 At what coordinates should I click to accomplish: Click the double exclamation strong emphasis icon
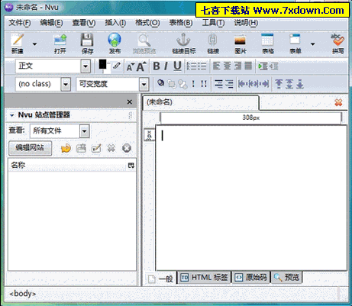pos(204,84)
